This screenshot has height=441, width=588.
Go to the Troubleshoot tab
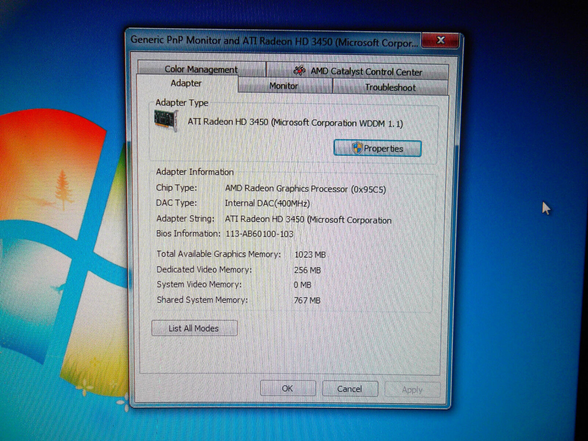point(390,87)
